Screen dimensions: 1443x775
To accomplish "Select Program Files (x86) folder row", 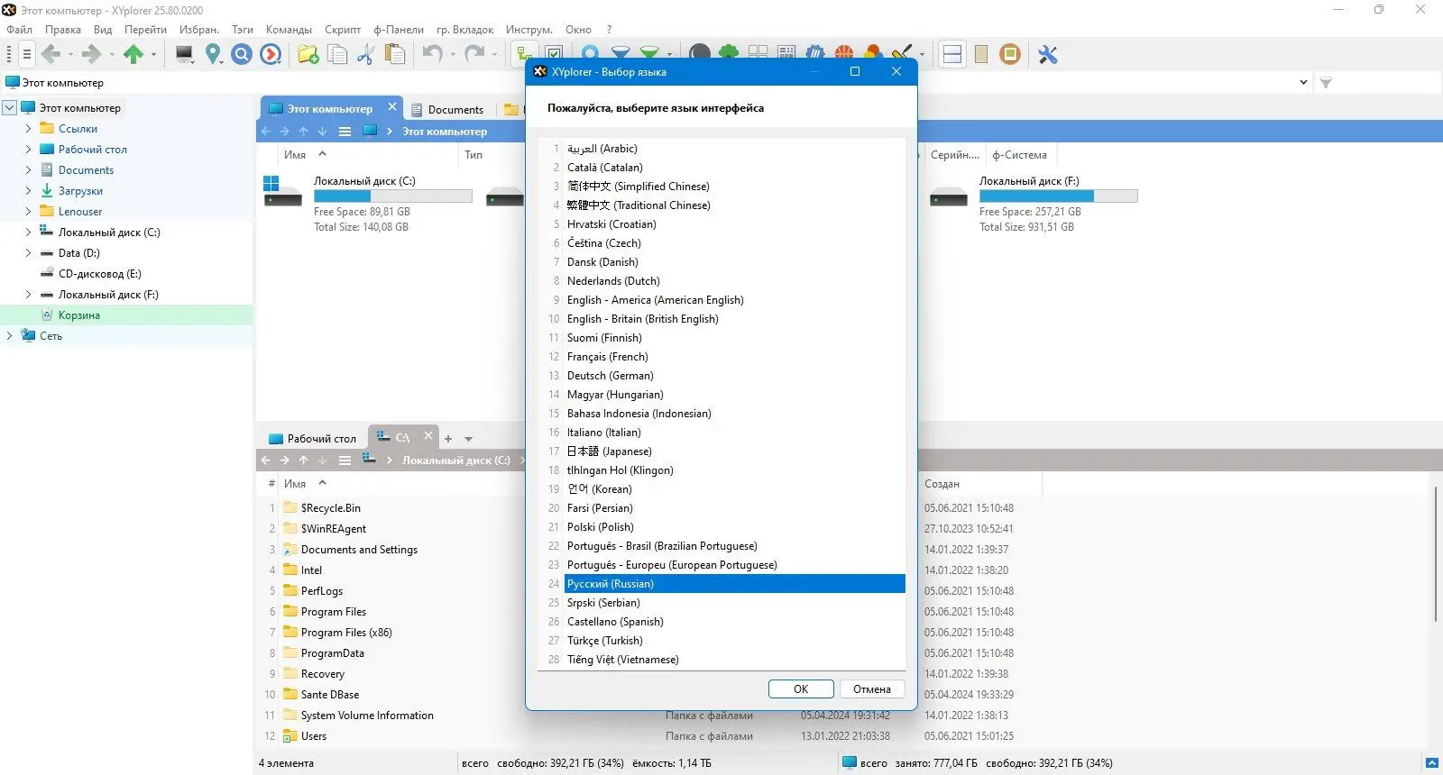I will 346,633.
